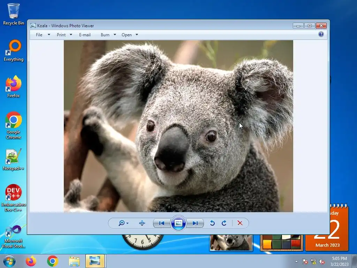357x268 pixels.
Task: Click the E-mail button
Action: (85, 35)
